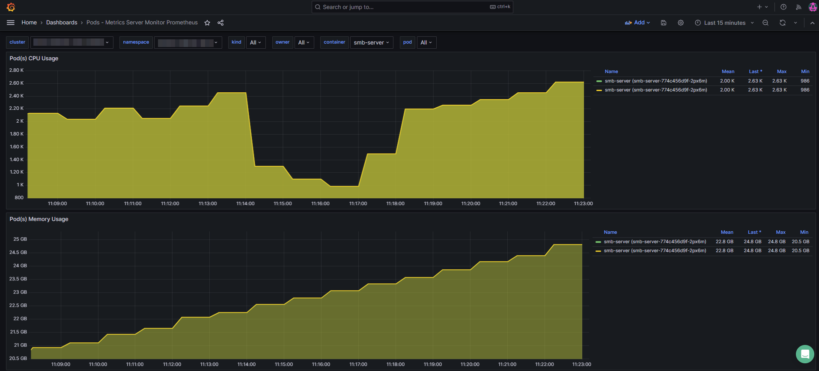
Task: Zoom out the time range
Action: point(765,23)
